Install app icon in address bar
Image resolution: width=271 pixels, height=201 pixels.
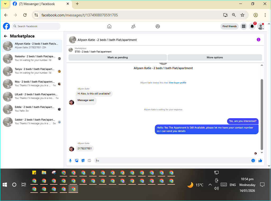[225, 15]
